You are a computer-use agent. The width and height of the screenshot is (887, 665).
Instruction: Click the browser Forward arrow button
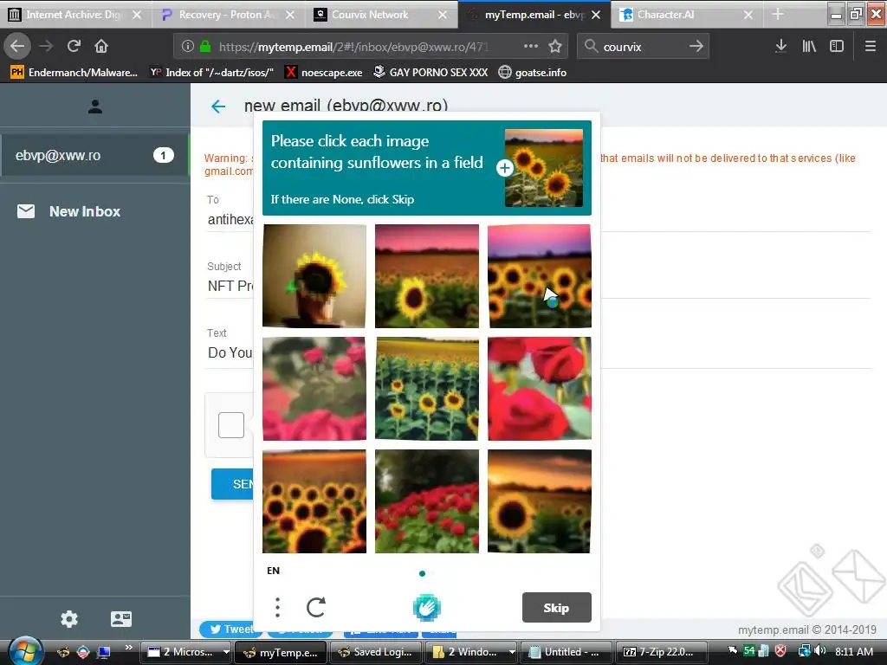(47, 46)
